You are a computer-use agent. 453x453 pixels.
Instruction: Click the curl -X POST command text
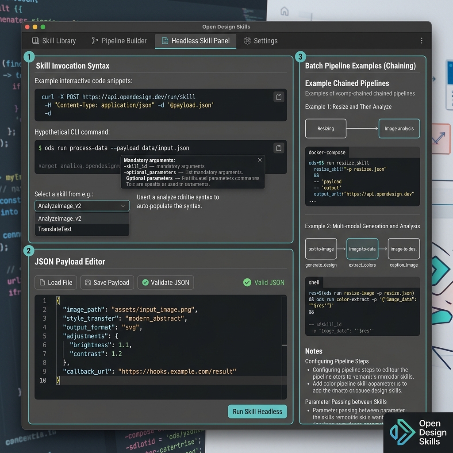pyautogui.click(x=118, y=97)
